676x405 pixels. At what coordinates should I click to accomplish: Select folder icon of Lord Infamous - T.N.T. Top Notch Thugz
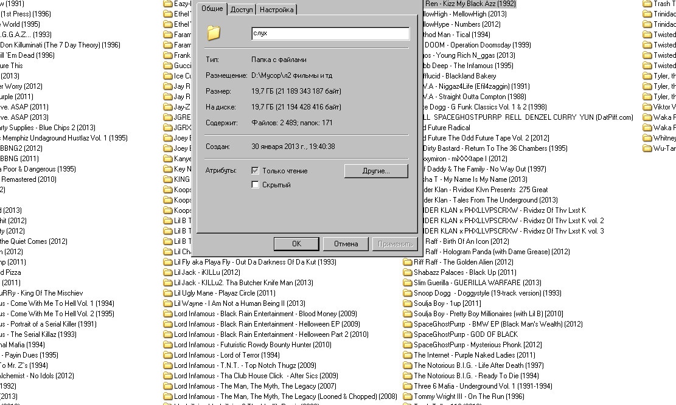click(x=168, y=365)
